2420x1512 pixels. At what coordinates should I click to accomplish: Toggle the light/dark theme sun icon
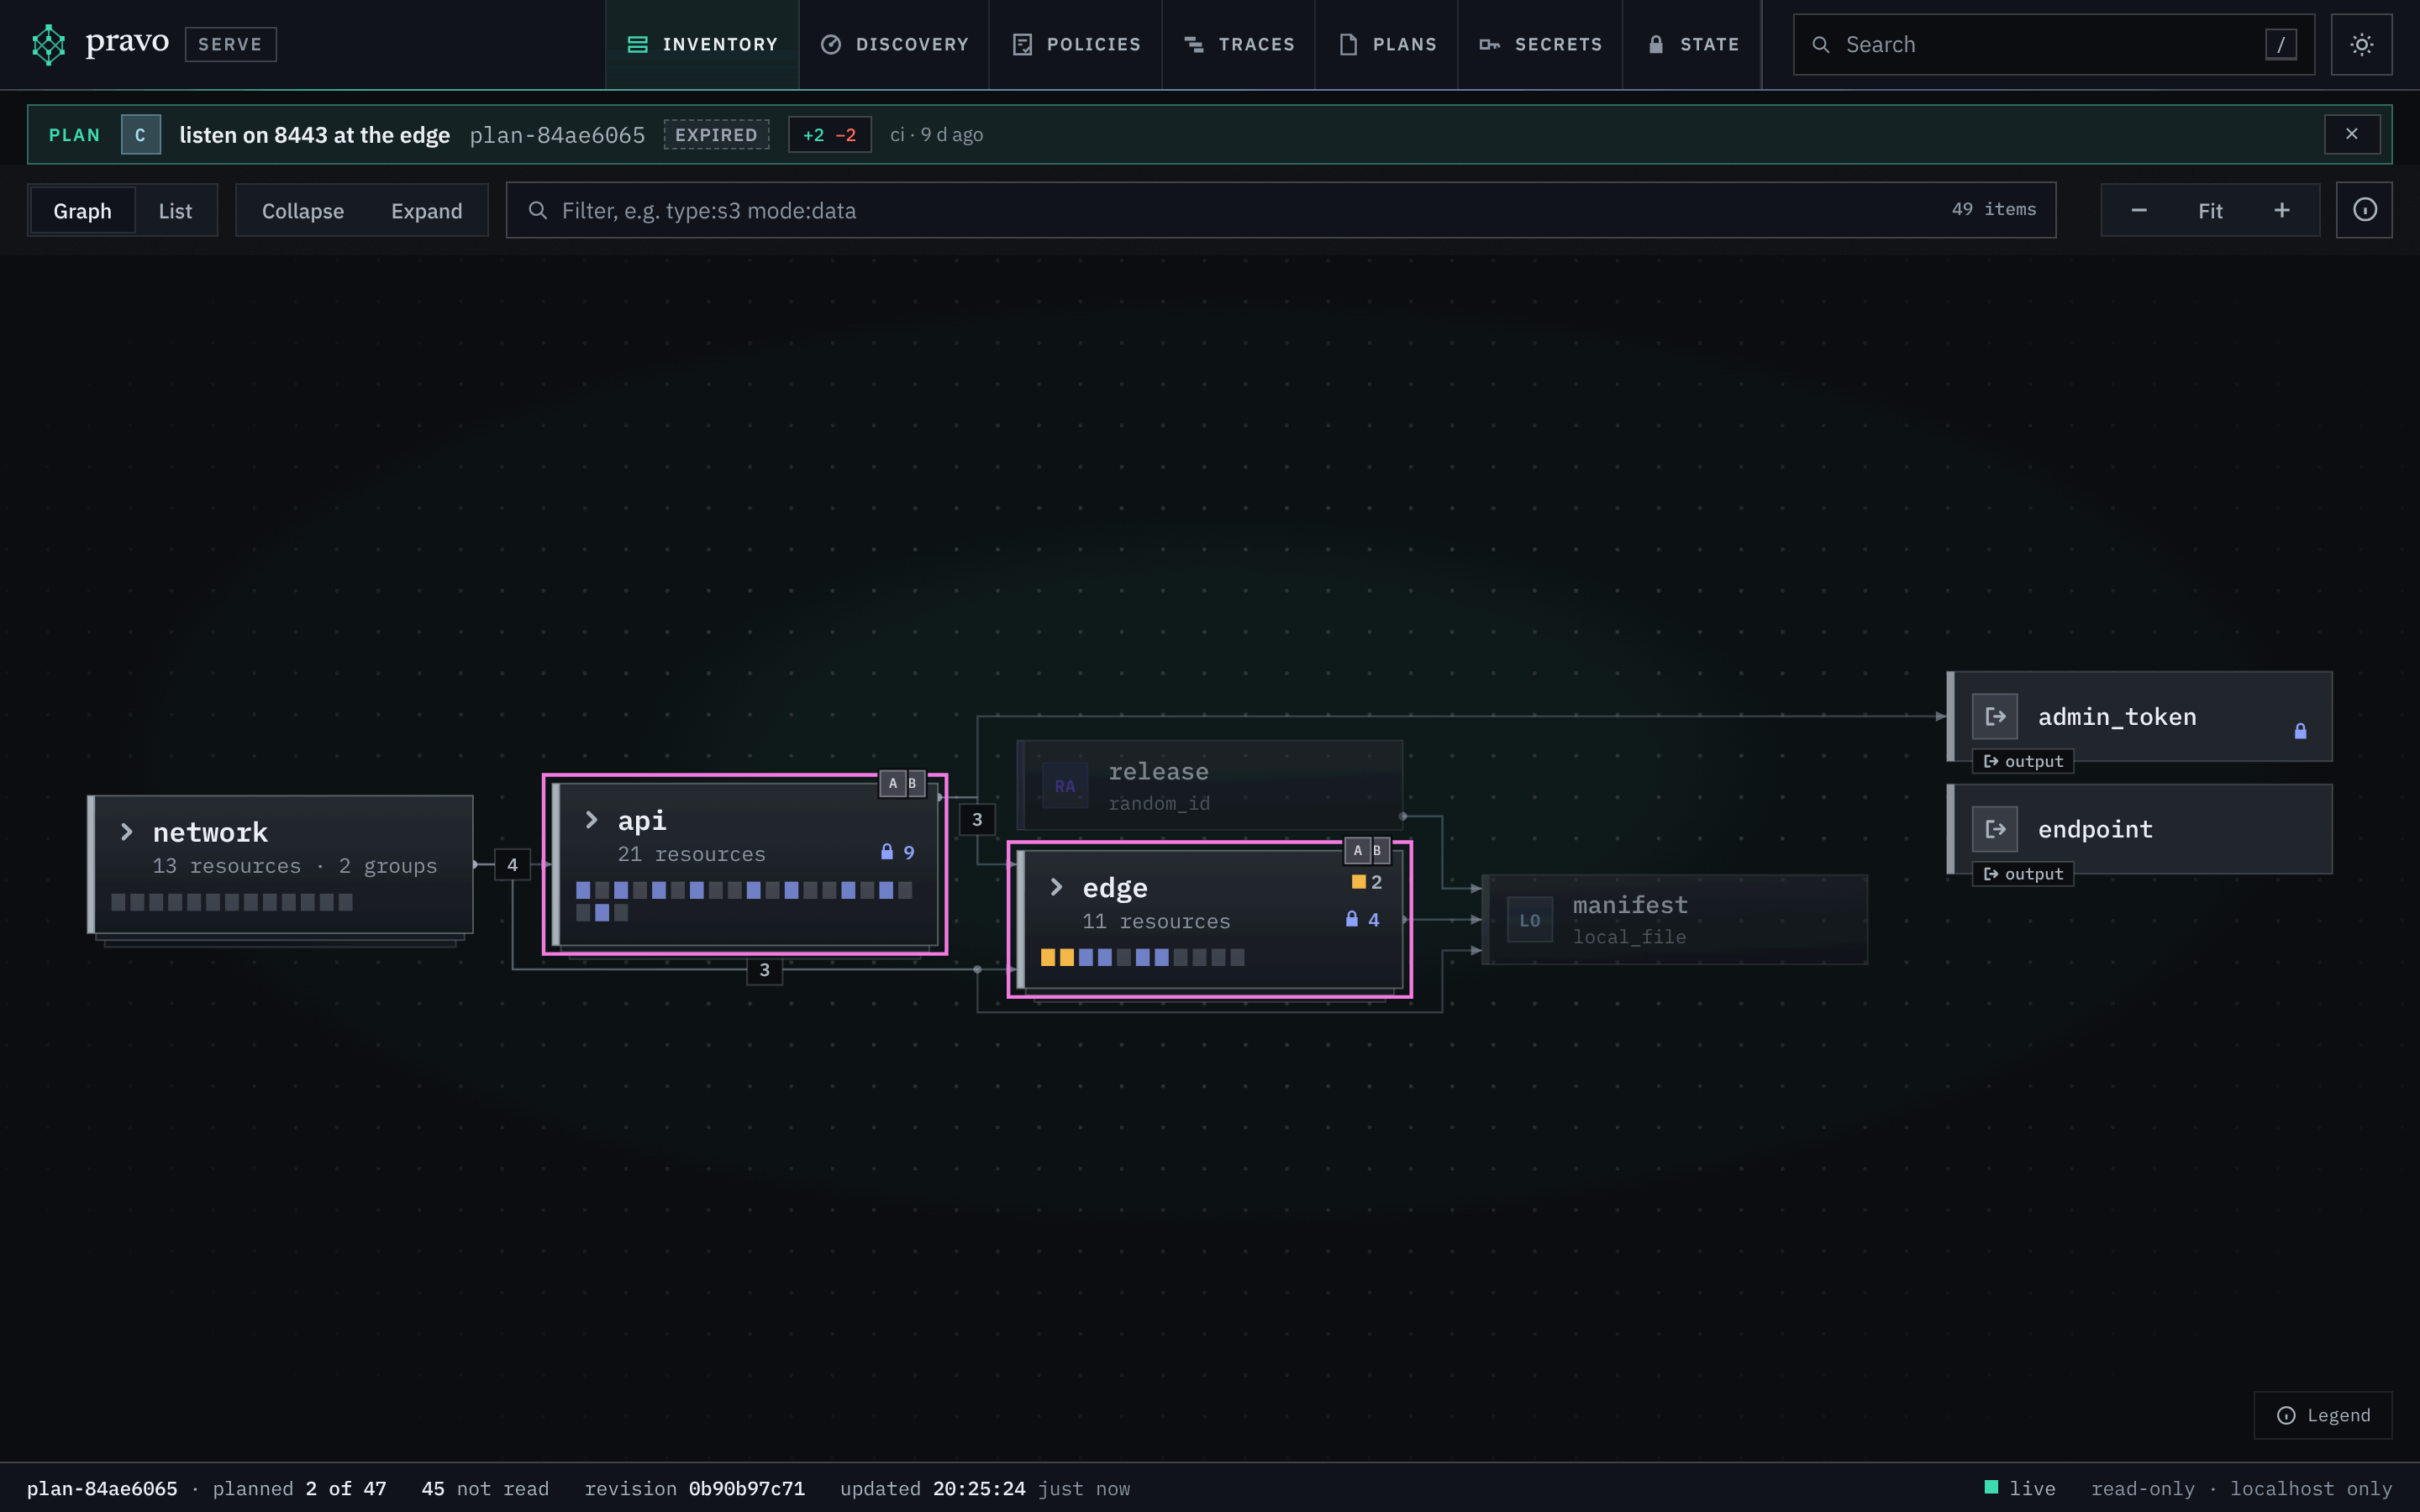2361,44
